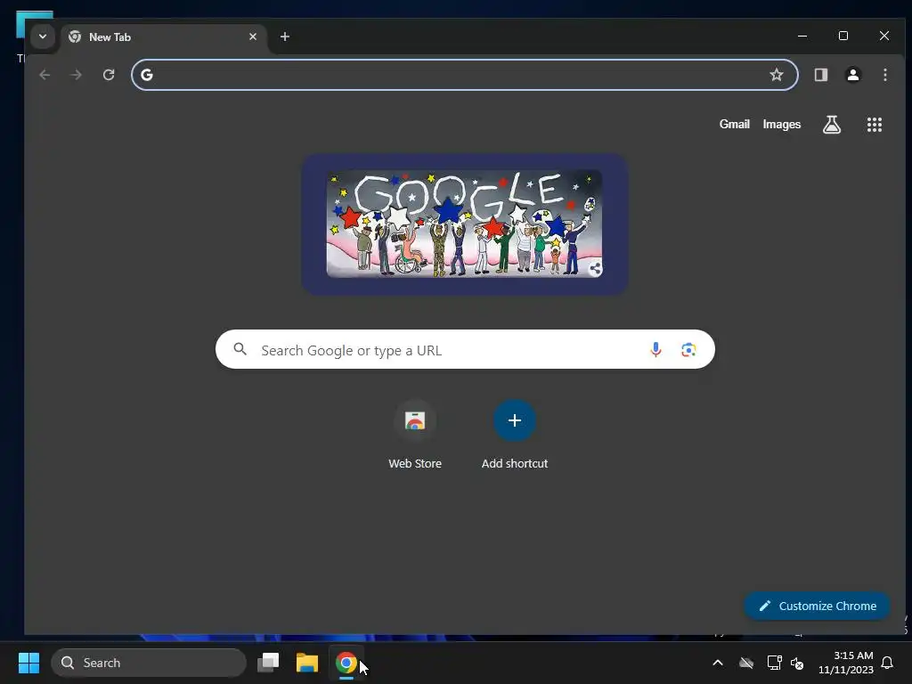Open File Explorer from taskbar
The width and height of the screenshot is (912, 684).
pos(306,663)
